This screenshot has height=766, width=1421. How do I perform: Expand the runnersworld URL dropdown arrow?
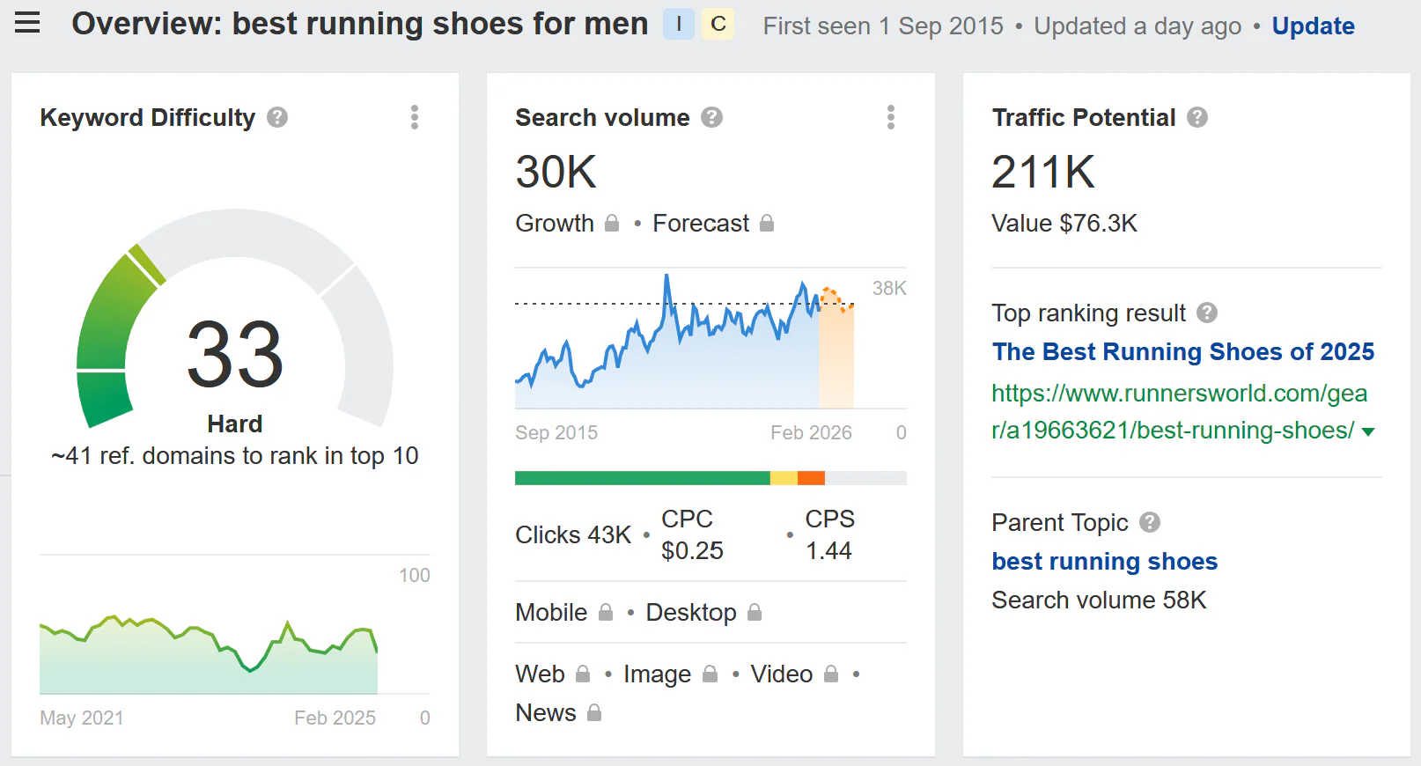(x=1367, y=431)
